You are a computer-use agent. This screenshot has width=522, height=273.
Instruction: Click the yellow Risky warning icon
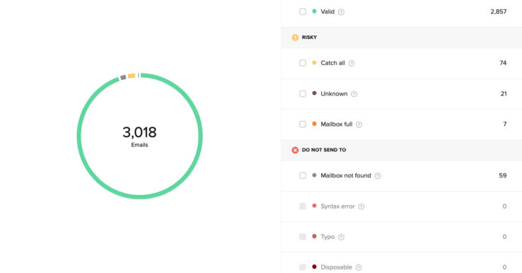click(x=295, y=37)
